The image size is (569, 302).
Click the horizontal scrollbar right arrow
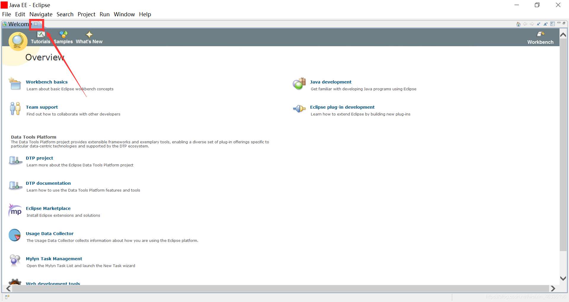point(553,288)
